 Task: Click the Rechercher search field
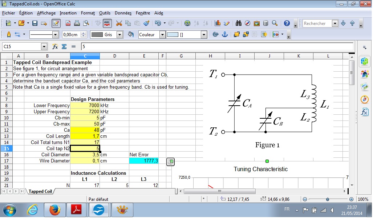[x=317, y=23]
